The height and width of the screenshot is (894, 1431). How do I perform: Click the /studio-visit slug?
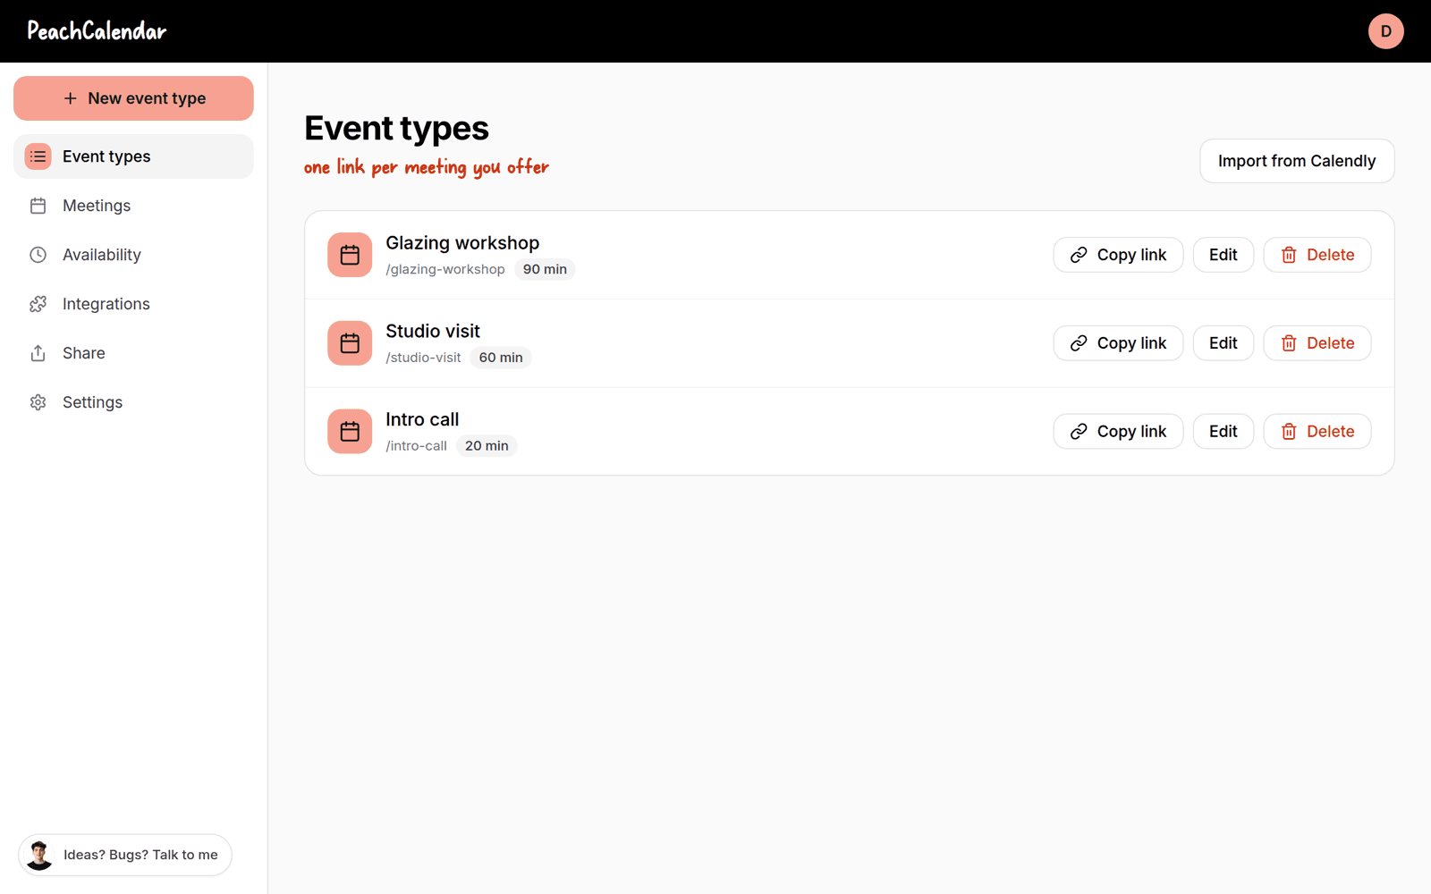tap(423, 358)
